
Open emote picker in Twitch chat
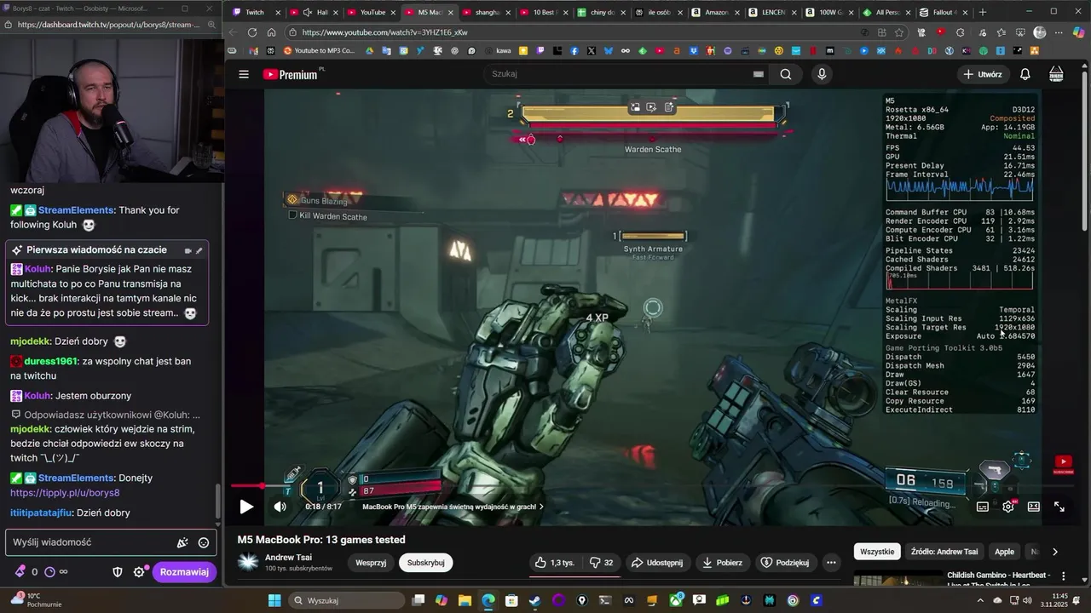(204, 542)
